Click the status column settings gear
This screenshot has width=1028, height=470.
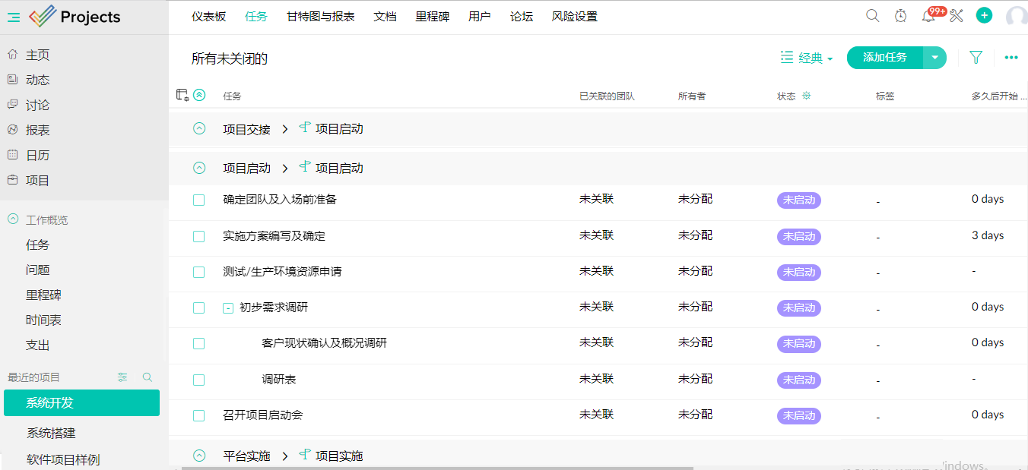coord(807,96)
